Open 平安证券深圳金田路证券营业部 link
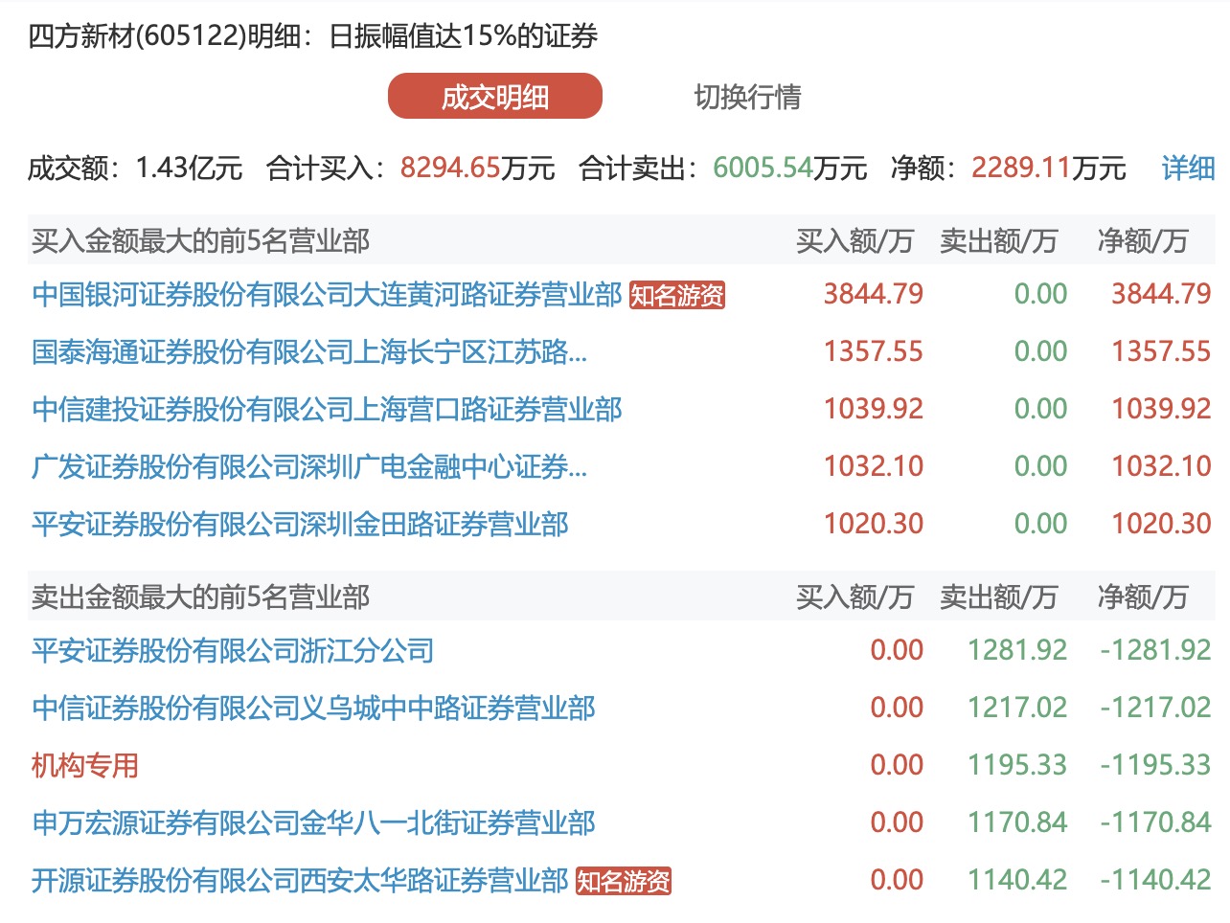The image size is (1230, 923). tap(300, 525)
